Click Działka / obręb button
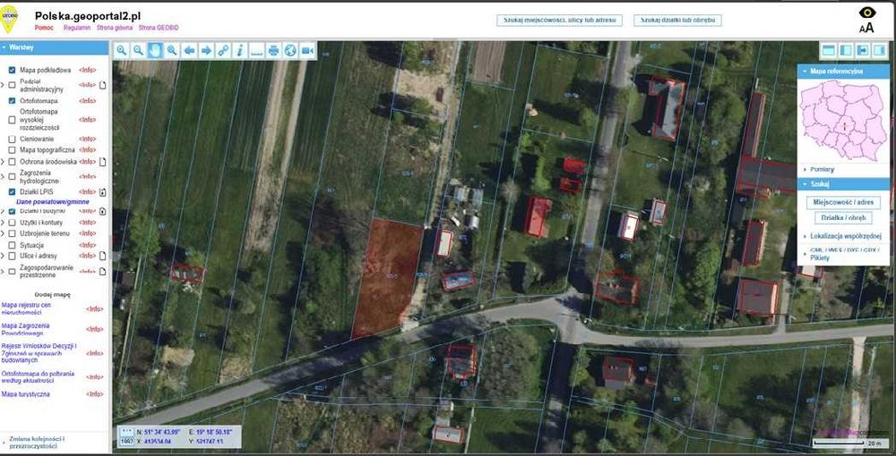This screenshot has height=456, width=896. point(843,218)
